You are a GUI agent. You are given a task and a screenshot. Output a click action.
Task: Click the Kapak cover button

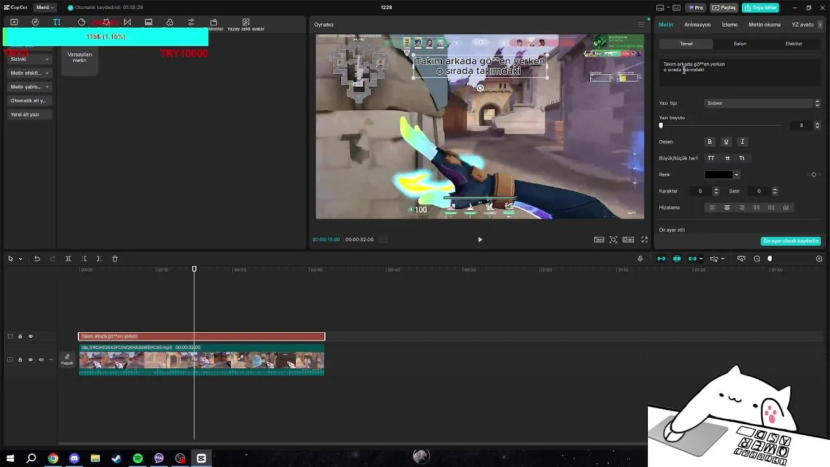click(x=67, y=359)
